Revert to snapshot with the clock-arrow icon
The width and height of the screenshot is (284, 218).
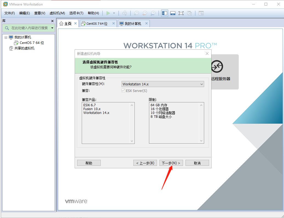click(145, 13)
